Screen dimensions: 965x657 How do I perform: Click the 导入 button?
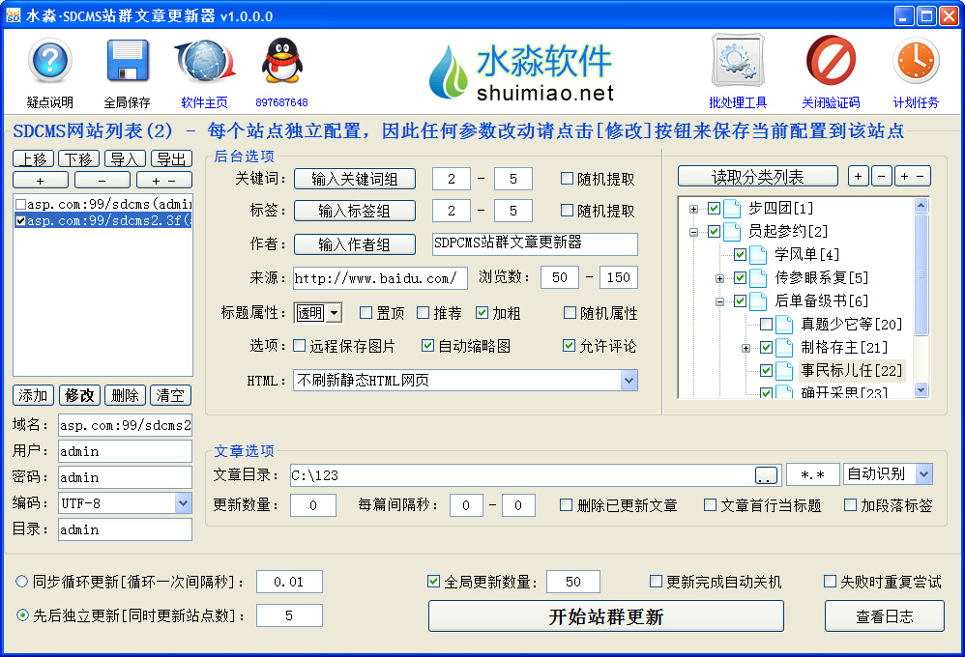tap(125, 158)
